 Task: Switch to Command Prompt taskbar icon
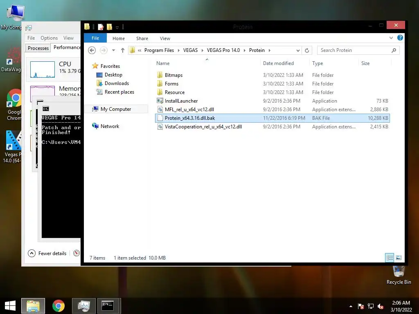108,306
